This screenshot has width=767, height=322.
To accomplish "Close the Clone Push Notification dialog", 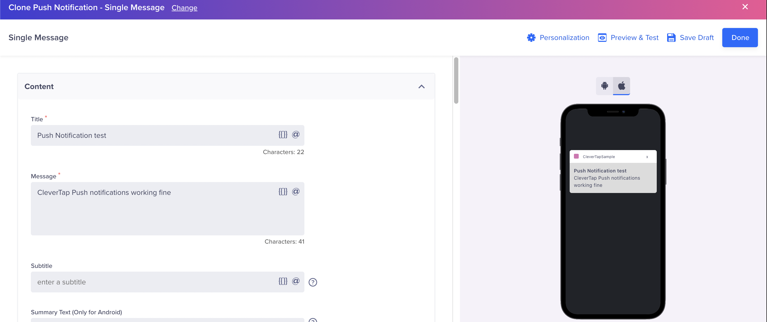I will click(x=745, y=7).
